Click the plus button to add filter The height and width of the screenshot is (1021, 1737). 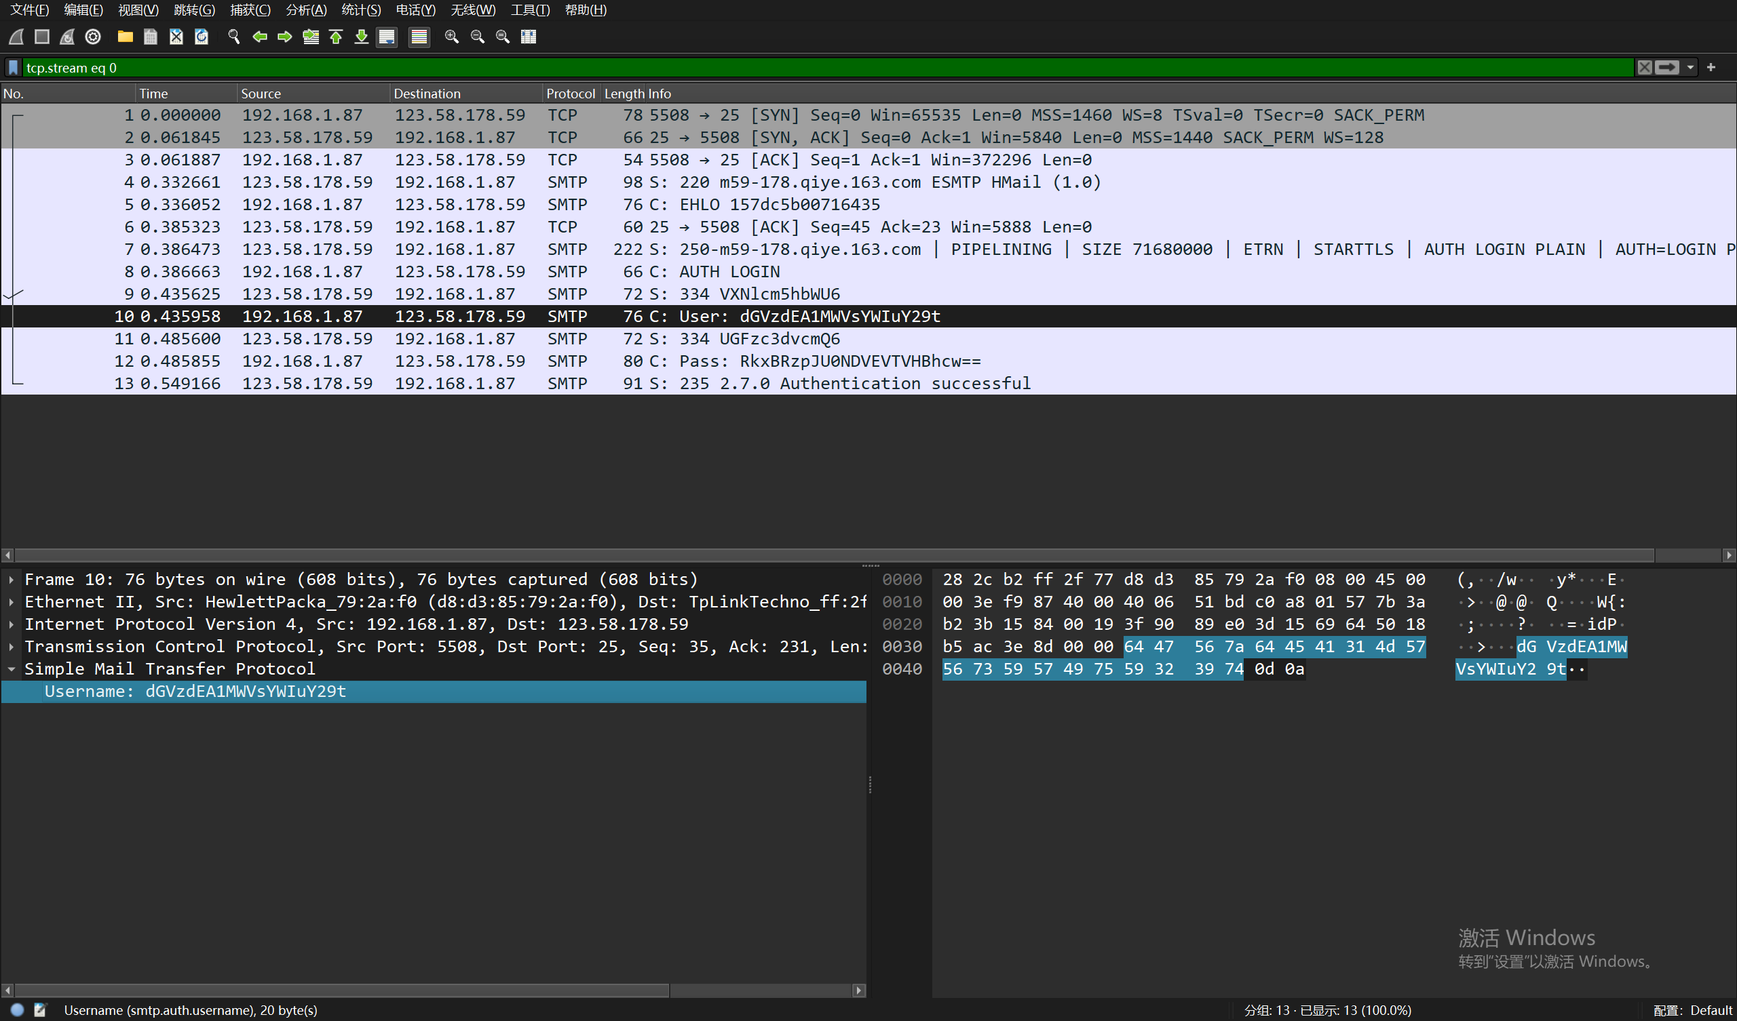pyautogui.click(x=1711, y=68)
